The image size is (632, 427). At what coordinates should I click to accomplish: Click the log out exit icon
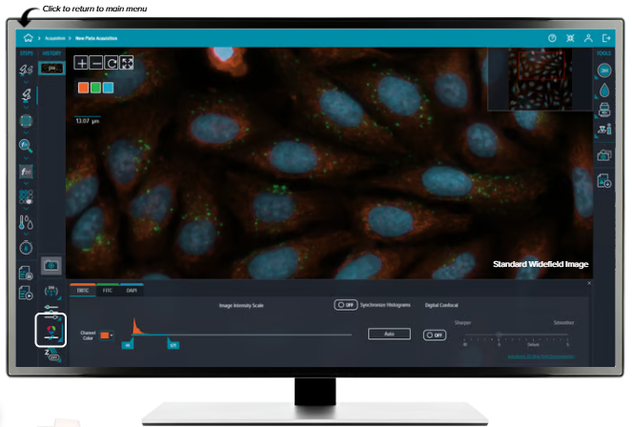tap(606, 38)
